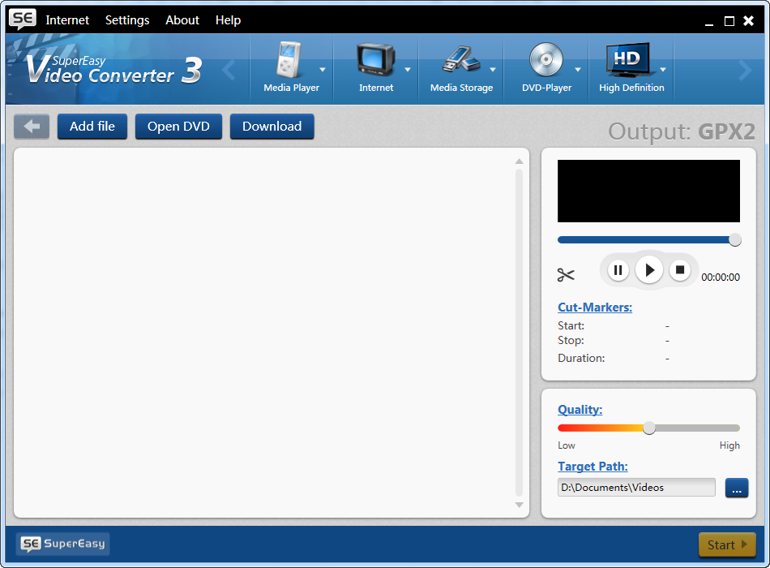The height and width of the screenshot is (568, 770).
Task: Click the Download button
Action: [272, 127]
